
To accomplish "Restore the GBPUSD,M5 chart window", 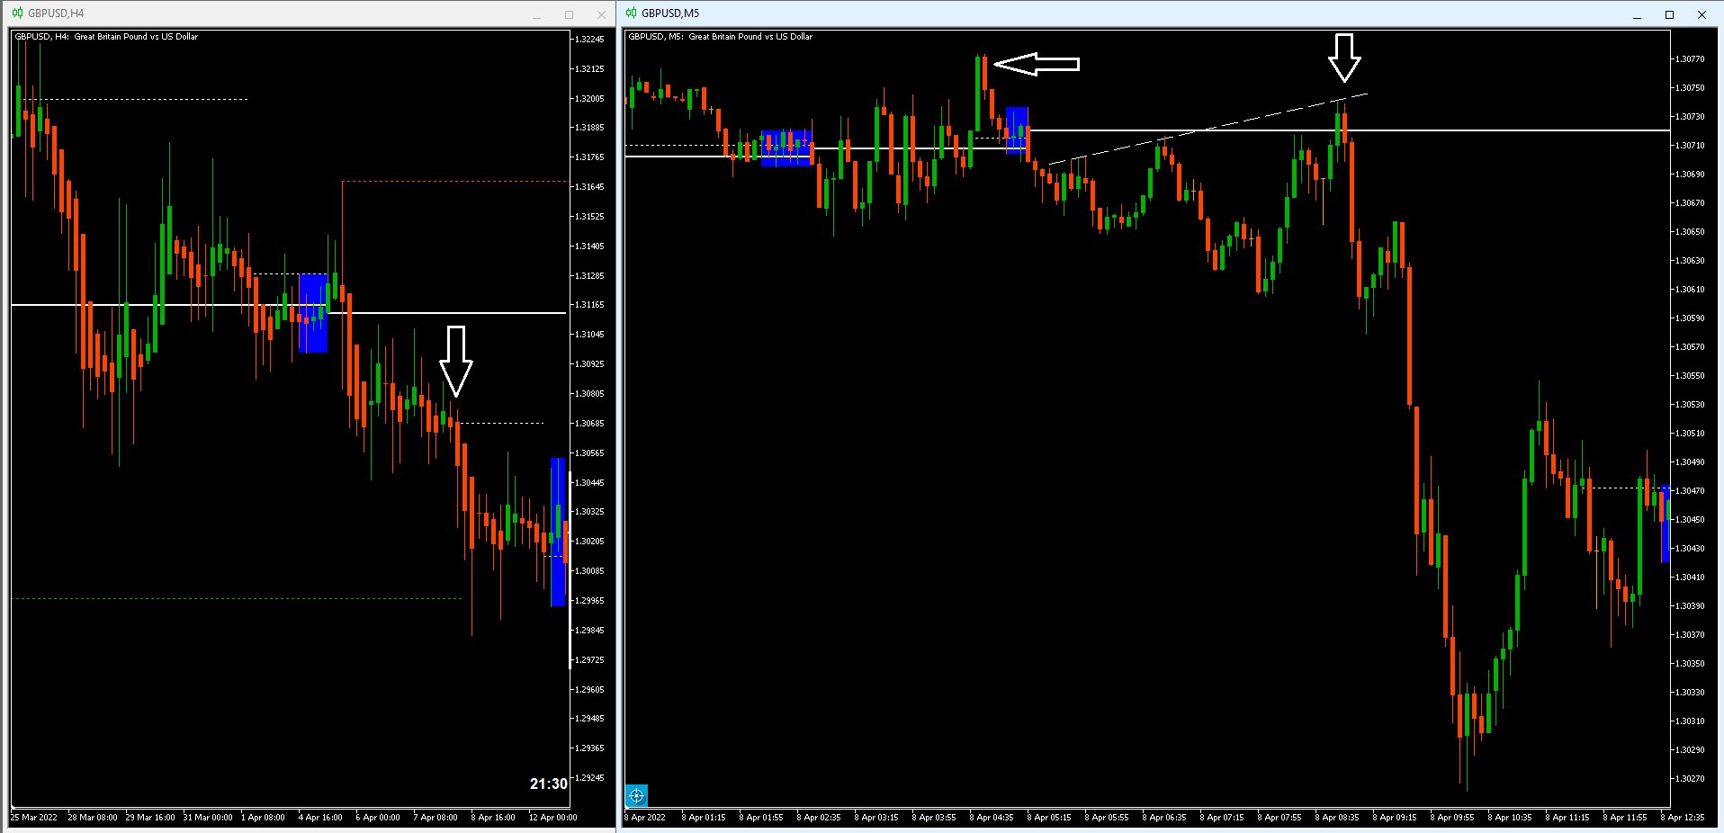I will [x=1669, y=14].
